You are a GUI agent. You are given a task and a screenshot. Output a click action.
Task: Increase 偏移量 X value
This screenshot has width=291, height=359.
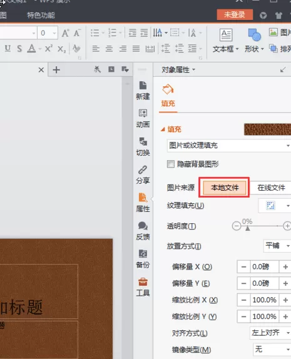[285, 267]
